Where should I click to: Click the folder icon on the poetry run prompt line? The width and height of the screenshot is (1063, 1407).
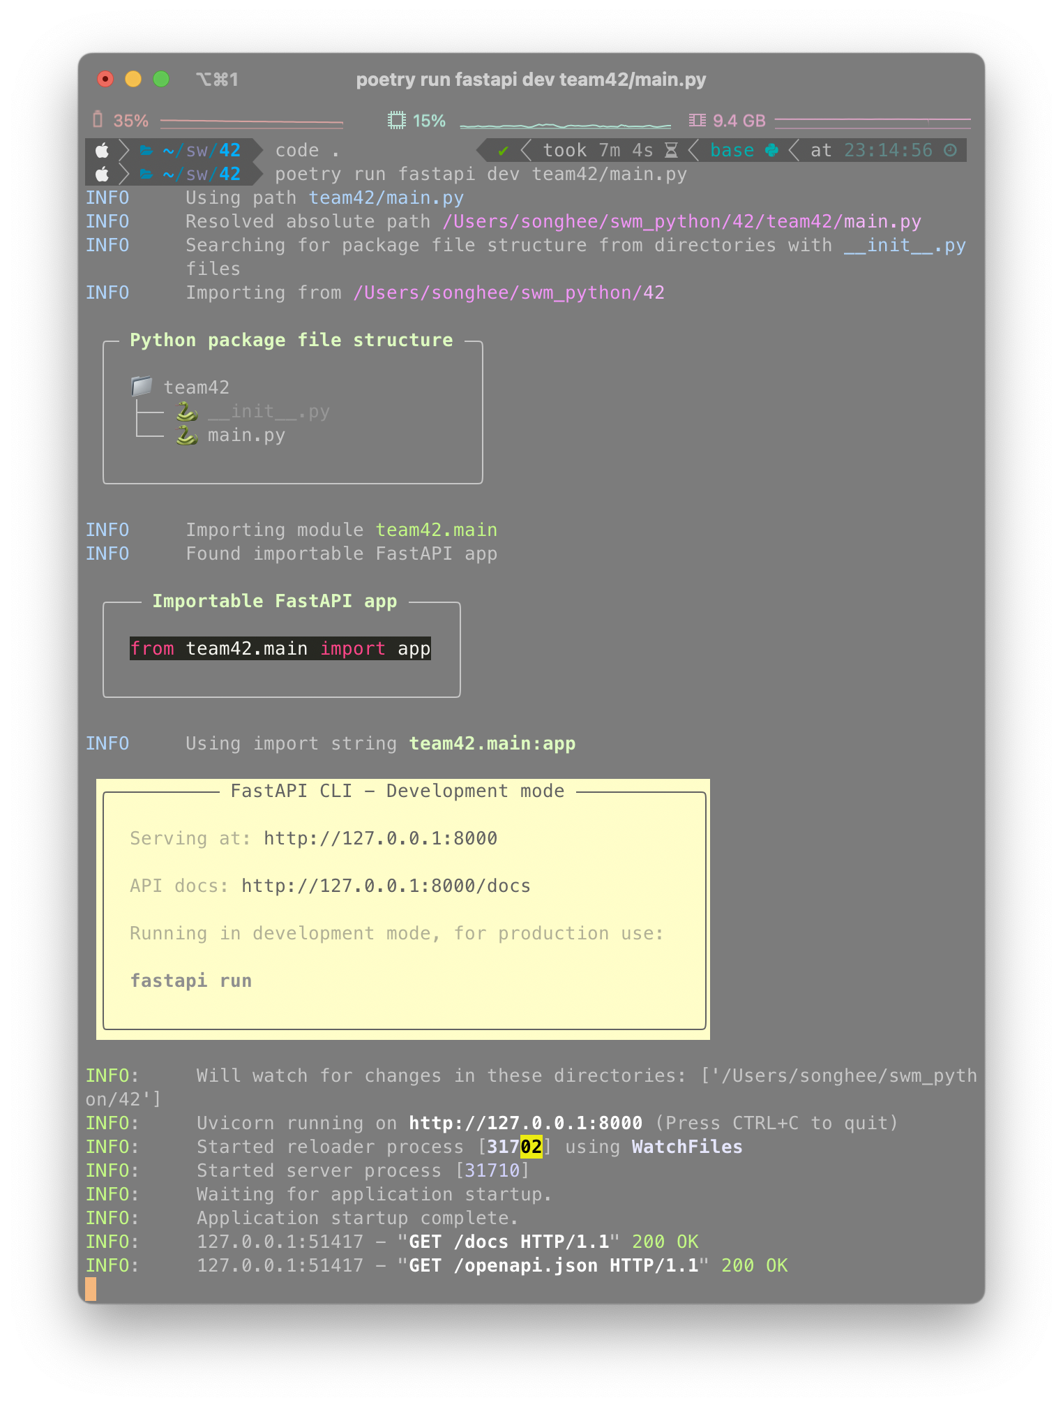[146, 174]
